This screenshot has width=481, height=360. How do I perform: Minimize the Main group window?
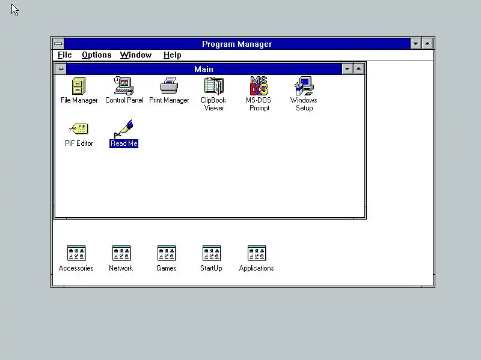click(347, 69)
